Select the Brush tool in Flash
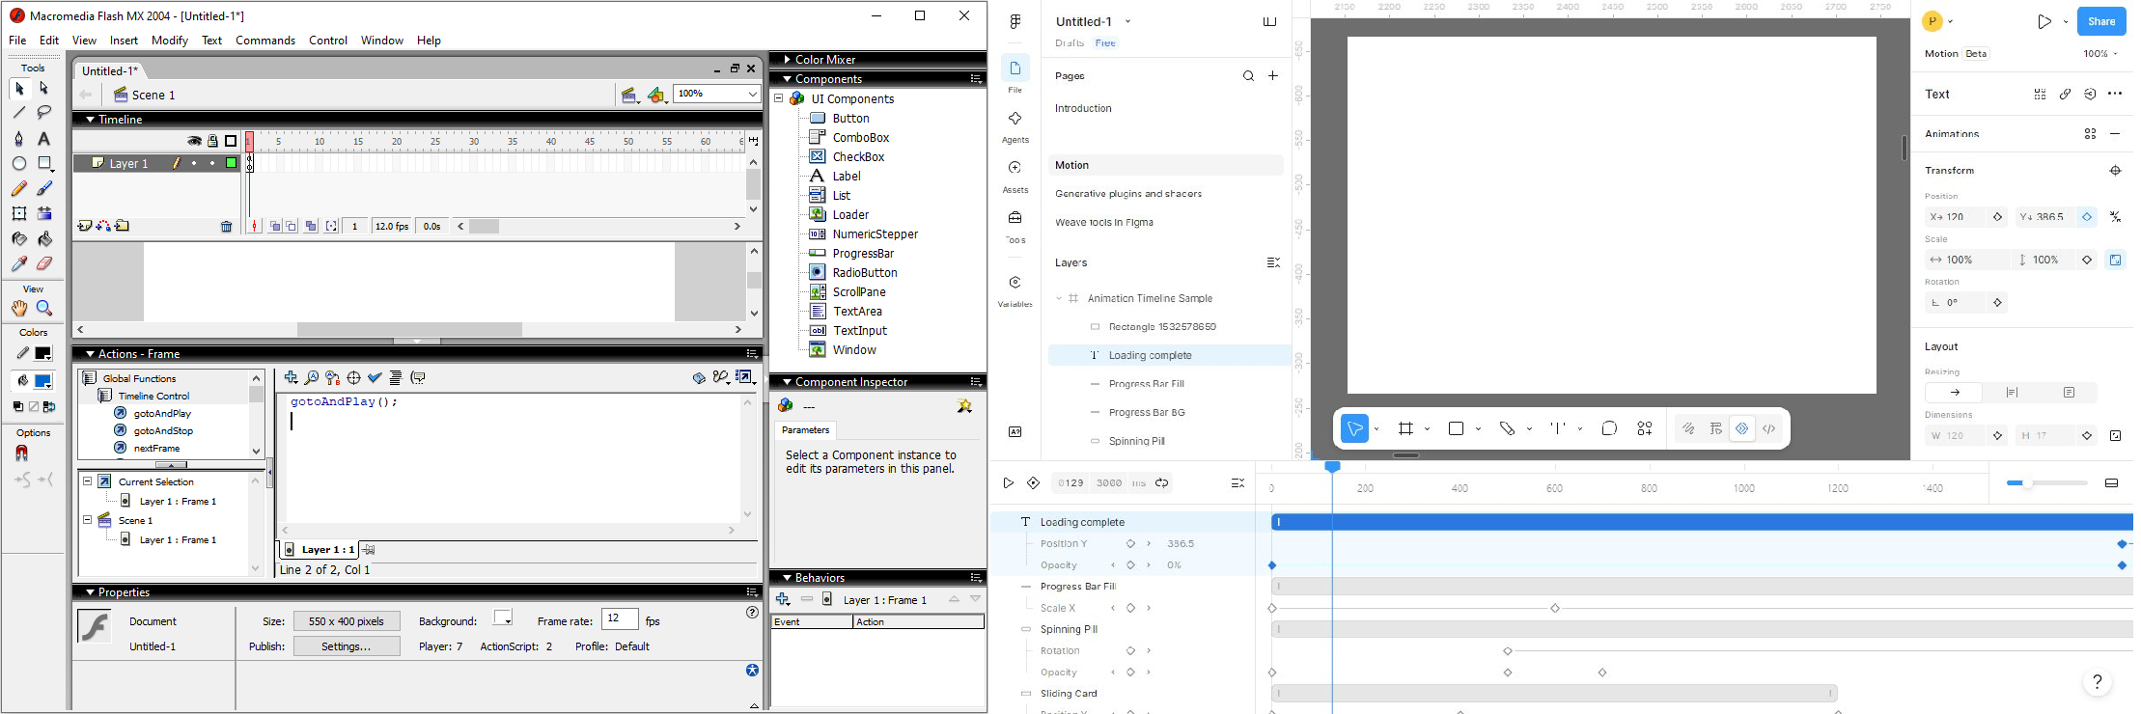2141x714 pixels. click(44, 188)
